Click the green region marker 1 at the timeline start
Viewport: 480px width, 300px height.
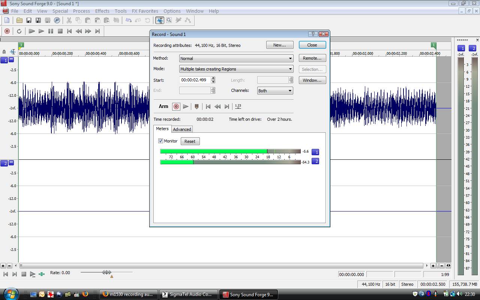pyautogui.click(x=21, y=45)
